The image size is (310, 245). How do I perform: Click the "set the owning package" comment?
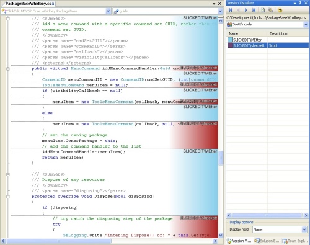point(74,135)
